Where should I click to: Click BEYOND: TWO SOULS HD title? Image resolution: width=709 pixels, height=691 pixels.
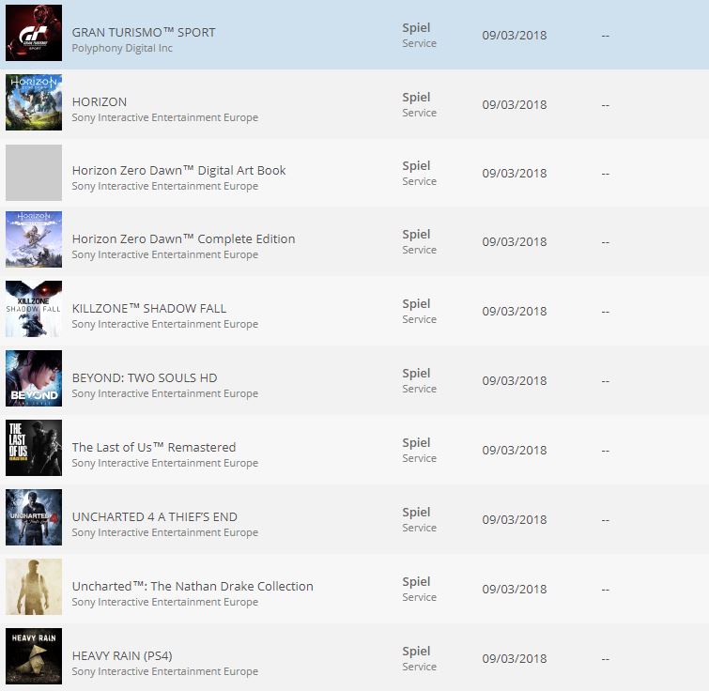point(145,377)
